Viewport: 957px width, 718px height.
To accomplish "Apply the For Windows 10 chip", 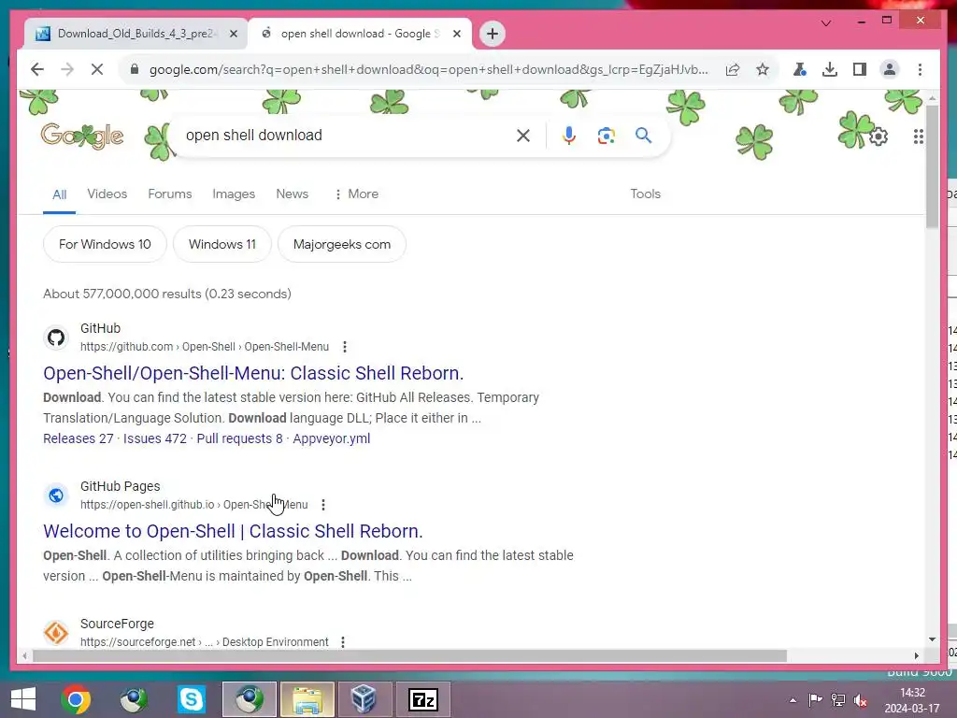I will (x=105, y=244).
